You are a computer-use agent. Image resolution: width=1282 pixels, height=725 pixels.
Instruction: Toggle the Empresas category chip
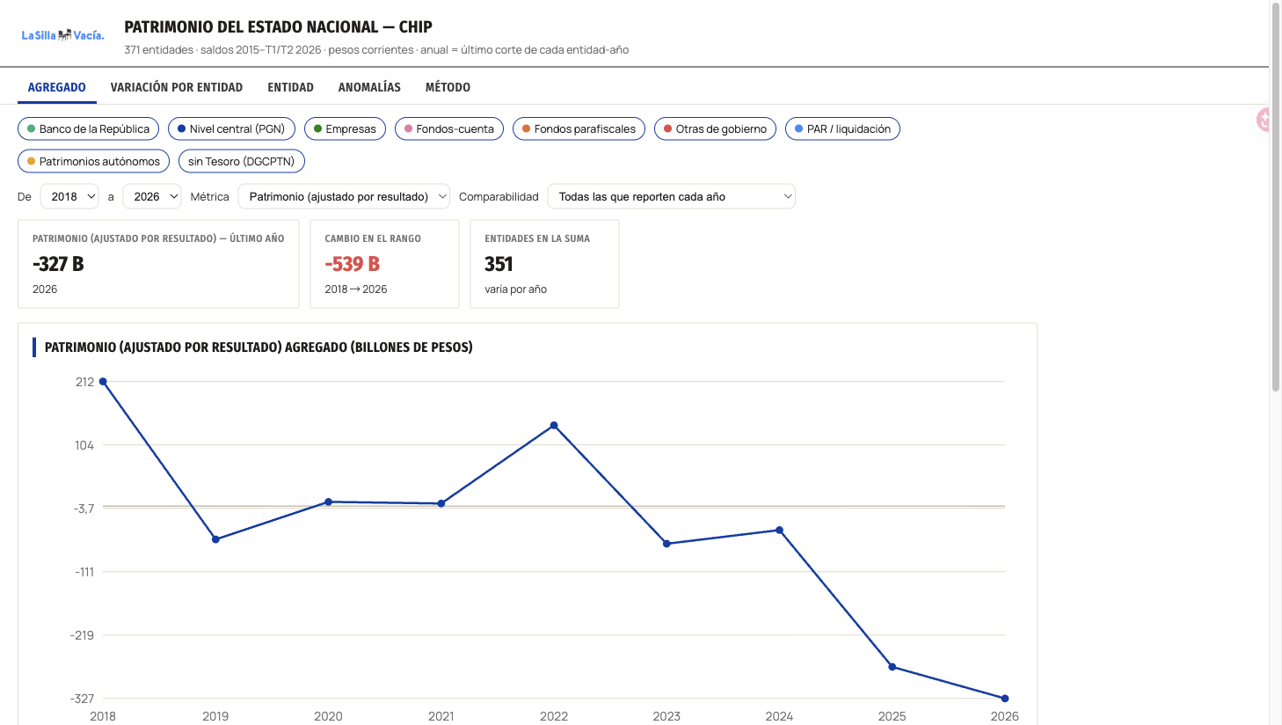click(345, 128)
